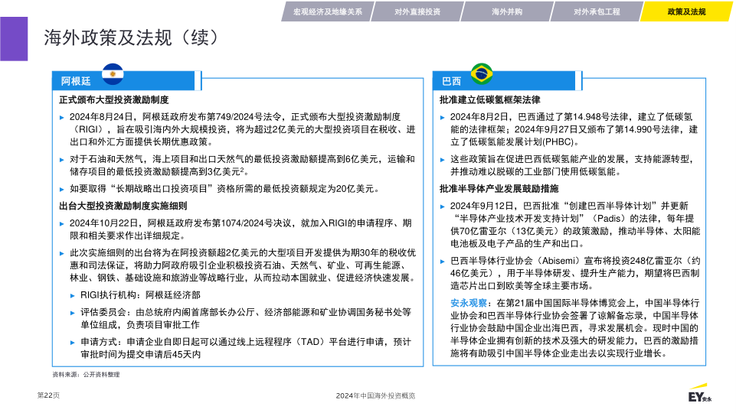
Task: Click the footer 2024年中国海外投资概览
Action: (x=375, y=395)
